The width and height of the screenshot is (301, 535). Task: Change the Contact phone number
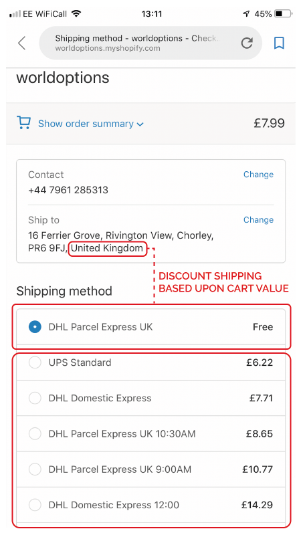(258, 175)
